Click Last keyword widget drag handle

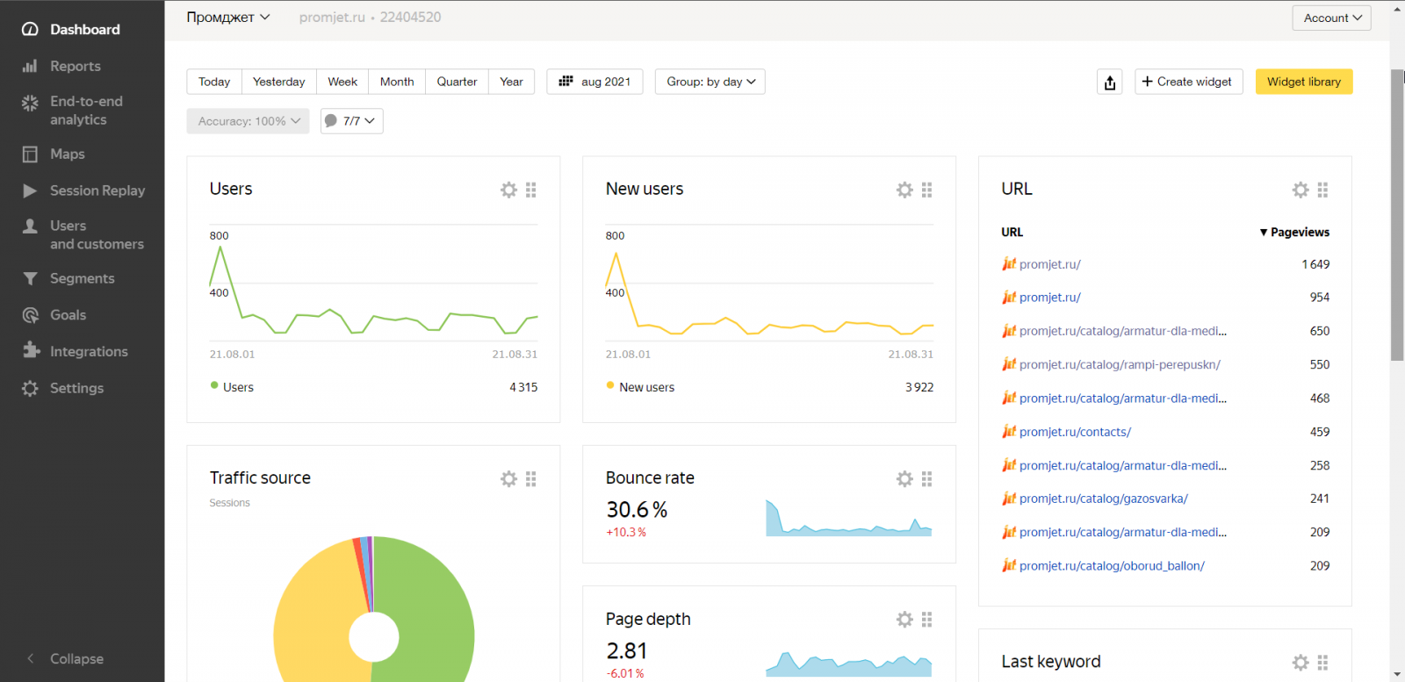pos(1323,663)
